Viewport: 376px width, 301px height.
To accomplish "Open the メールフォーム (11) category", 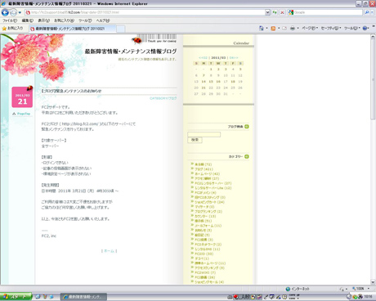I will coord(208,226).
